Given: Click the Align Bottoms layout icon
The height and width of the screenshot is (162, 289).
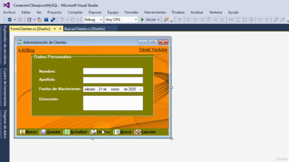Looking at the screenshot, I should pos(222,19).
